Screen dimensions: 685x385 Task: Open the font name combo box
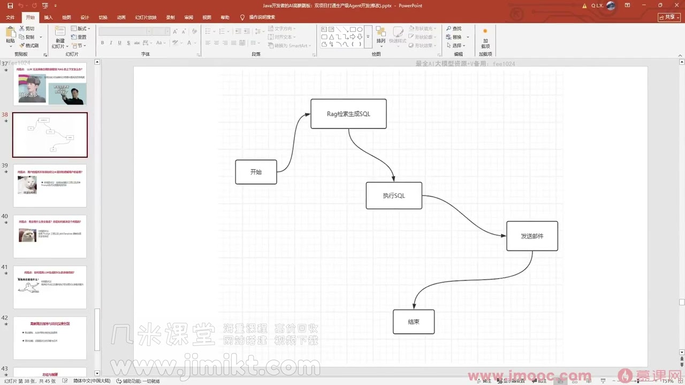(124, 32)
